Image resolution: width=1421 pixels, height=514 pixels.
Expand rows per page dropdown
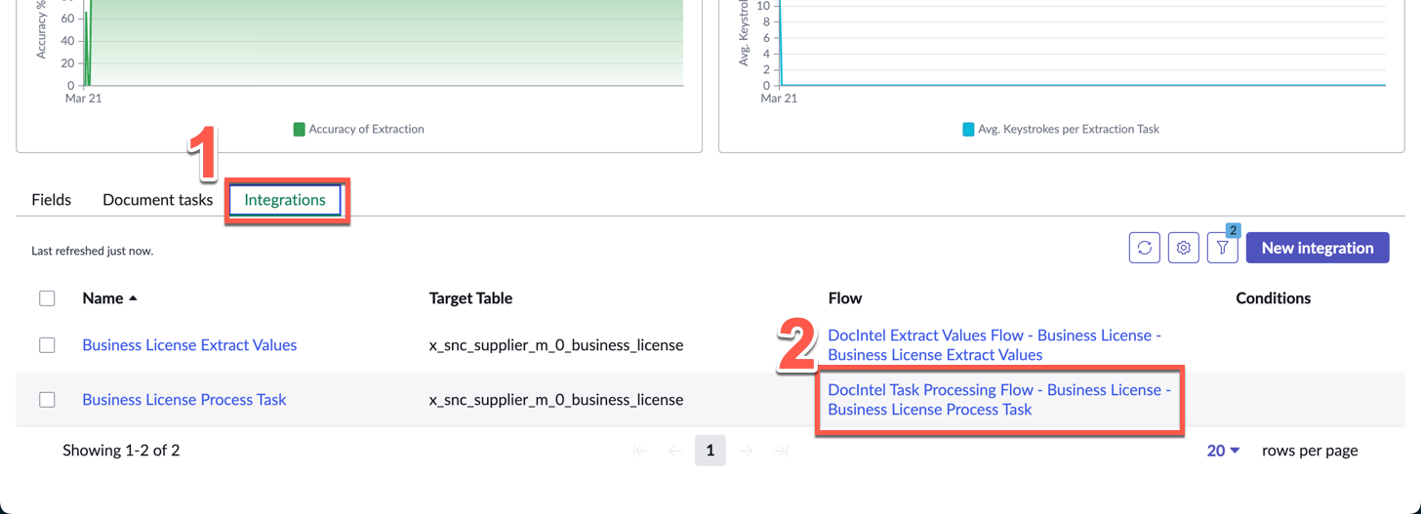(x=1223, y=451)
